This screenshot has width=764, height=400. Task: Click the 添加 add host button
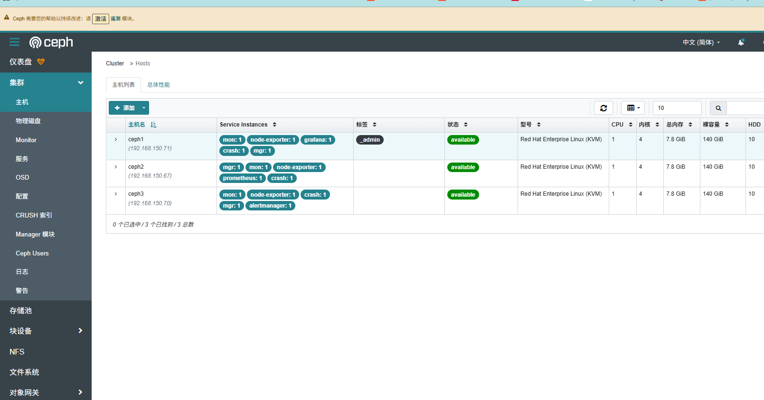124,108
